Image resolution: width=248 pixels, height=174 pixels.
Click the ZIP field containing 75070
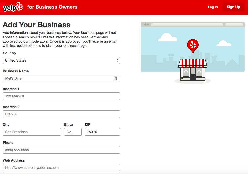pos(102,132)
